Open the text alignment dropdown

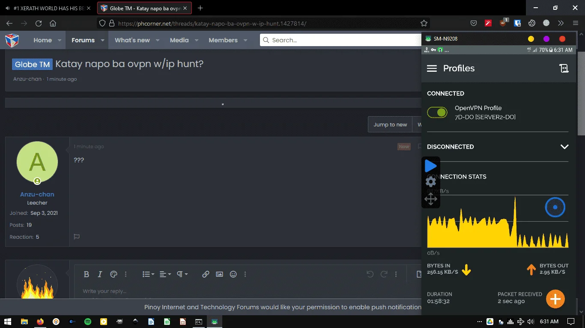click(x=165, y=274)
